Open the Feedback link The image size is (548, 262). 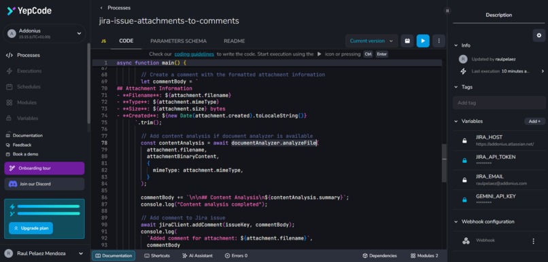tap(18, 145)
